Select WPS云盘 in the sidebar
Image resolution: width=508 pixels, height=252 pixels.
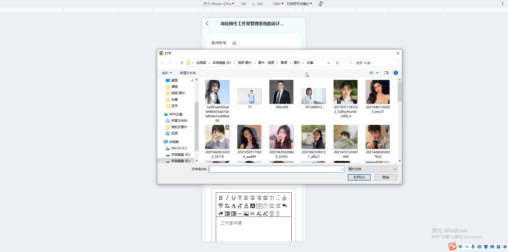(176, 114)
